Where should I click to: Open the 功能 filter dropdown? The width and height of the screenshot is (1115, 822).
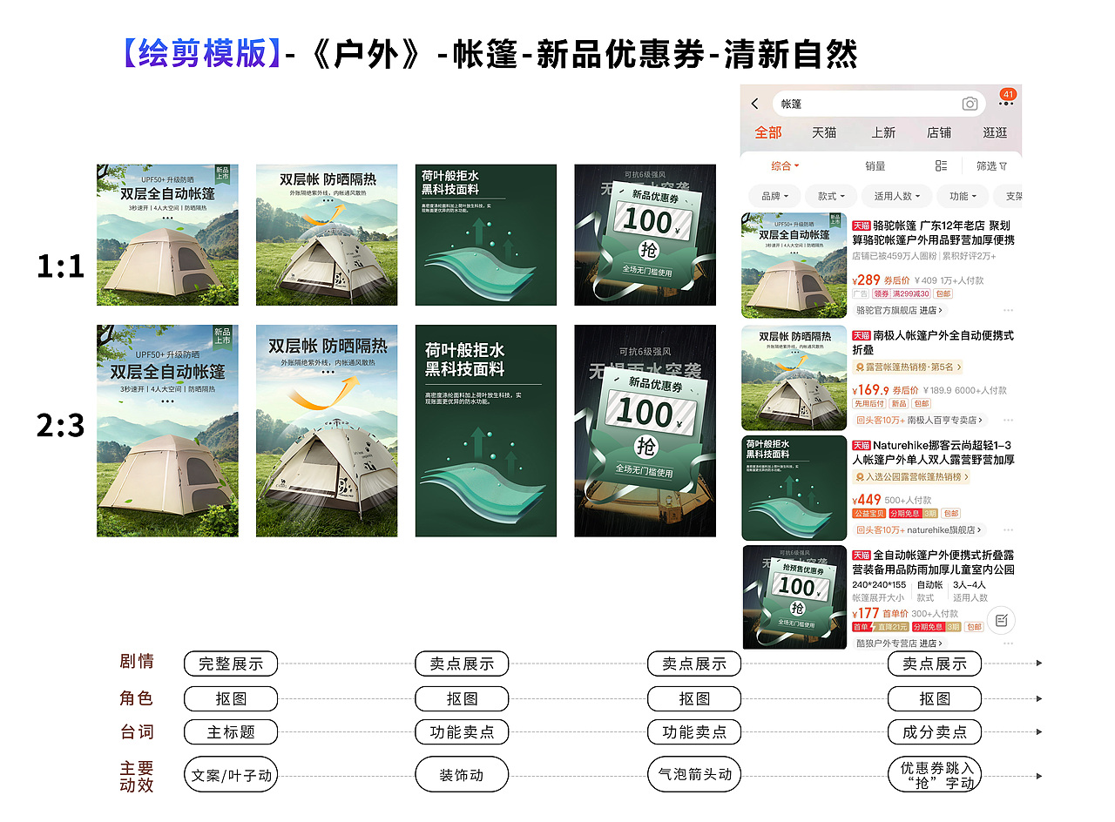tap(963, 196)
